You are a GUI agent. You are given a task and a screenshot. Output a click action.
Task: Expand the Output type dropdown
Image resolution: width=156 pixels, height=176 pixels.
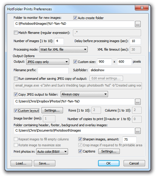(48, 62)
